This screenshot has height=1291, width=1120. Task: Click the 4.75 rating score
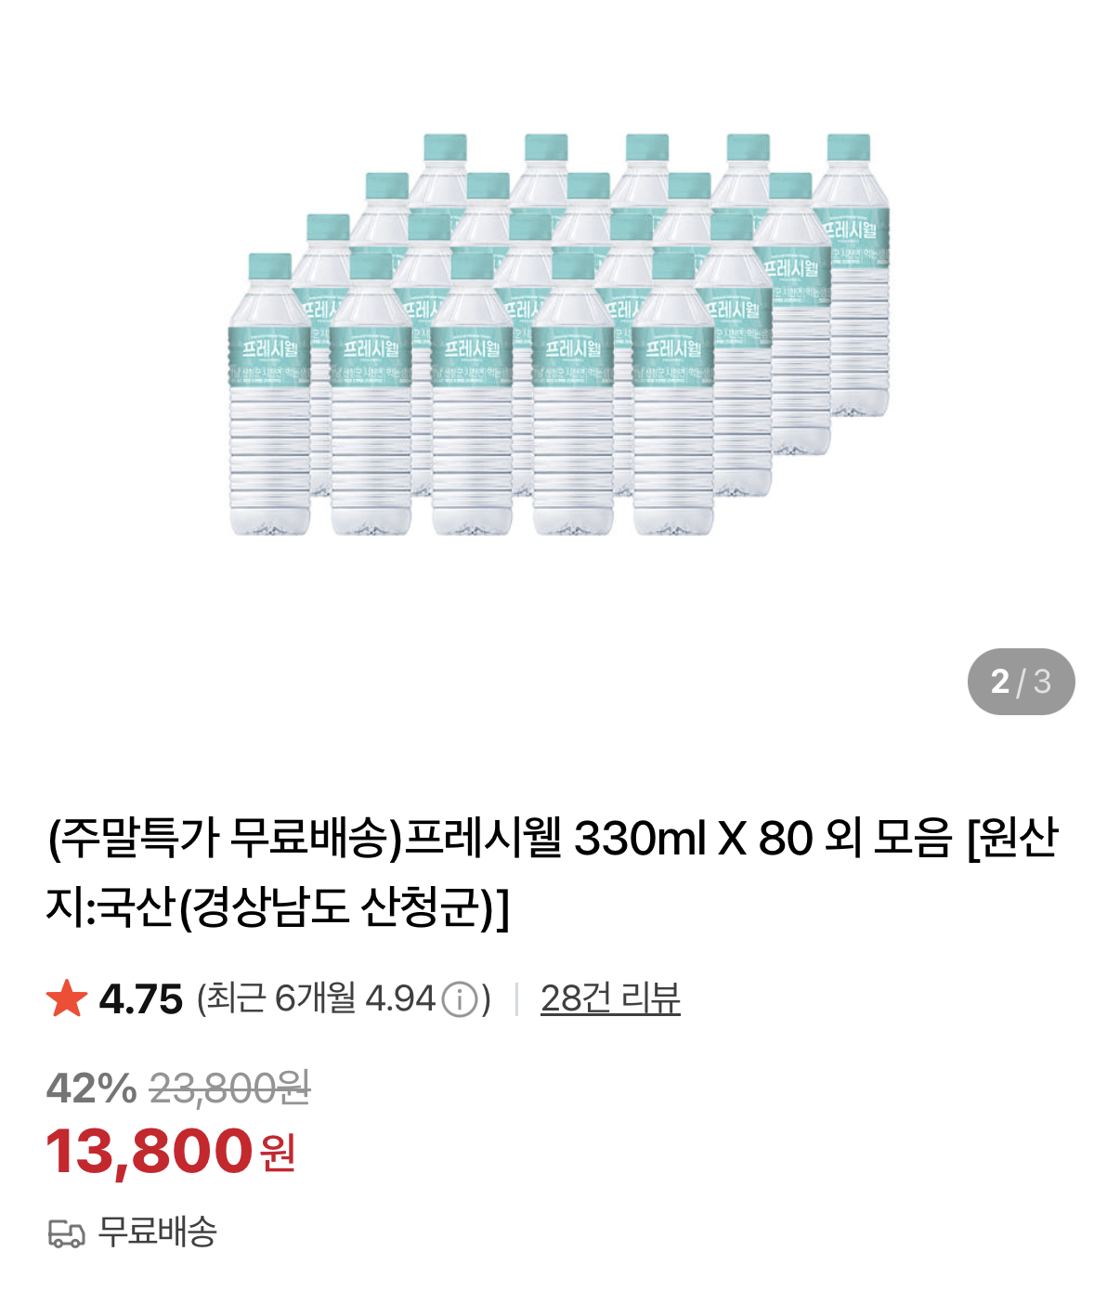point(141,999)
